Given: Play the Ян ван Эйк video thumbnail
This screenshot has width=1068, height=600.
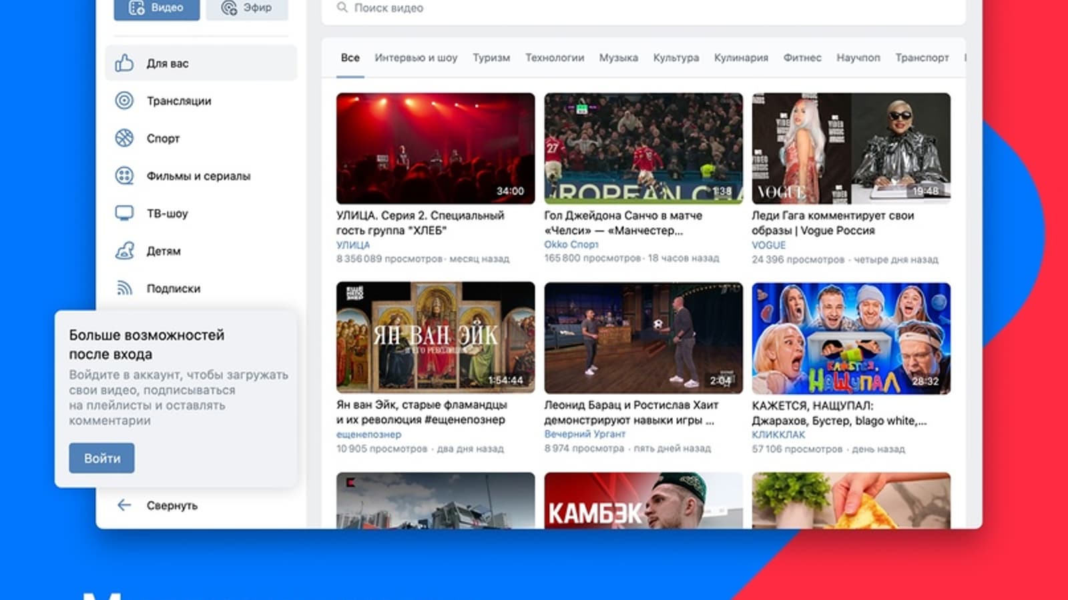Looking at the screenshot, I should point(435,337).
